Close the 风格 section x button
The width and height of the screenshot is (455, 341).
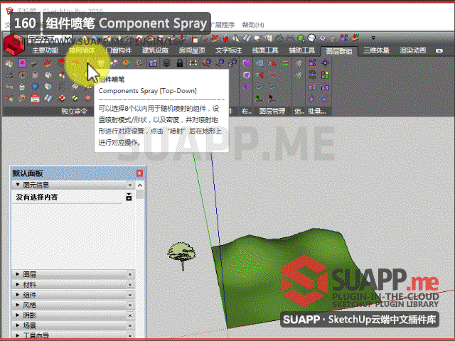[130, 305]
